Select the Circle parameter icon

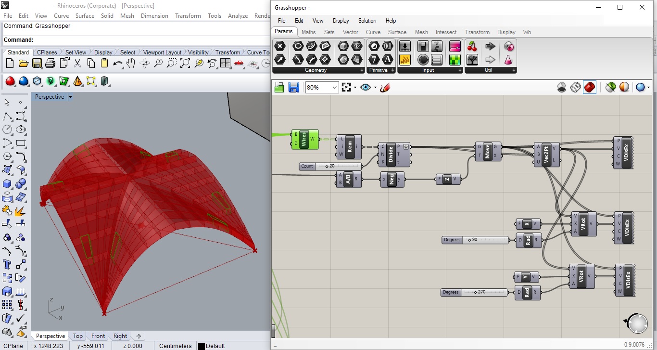(x=298, y=46)
